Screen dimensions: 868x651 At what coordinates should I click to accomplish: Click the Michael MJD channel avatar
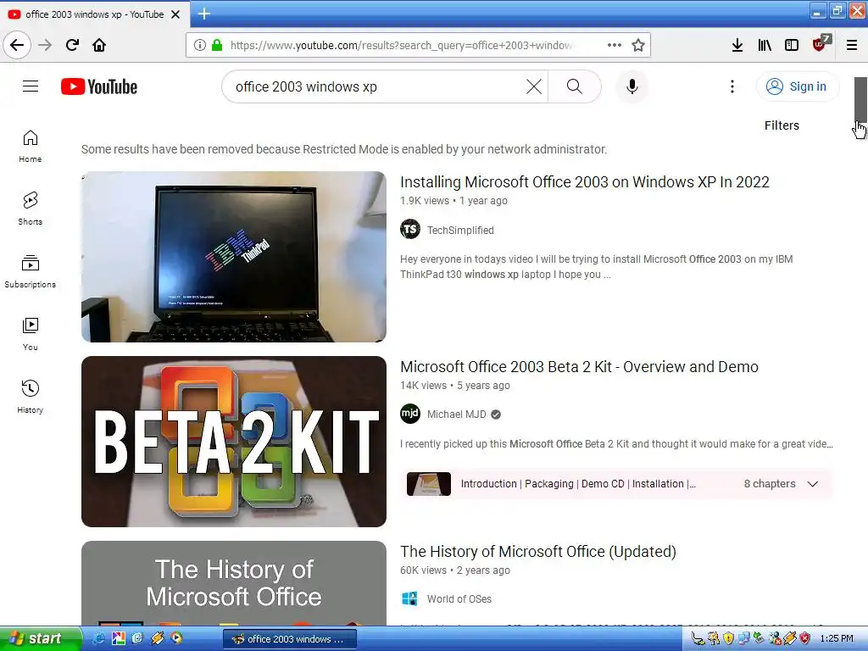click(x=410, y=414)
